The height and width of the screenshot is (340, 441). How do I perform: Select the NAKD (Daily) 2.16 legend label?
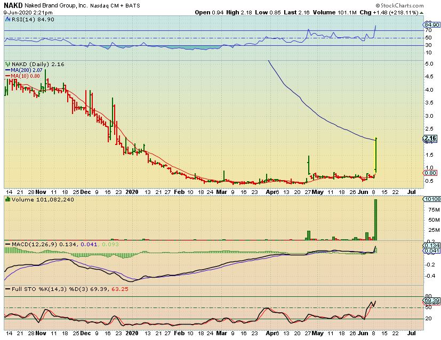coord(38,64)
